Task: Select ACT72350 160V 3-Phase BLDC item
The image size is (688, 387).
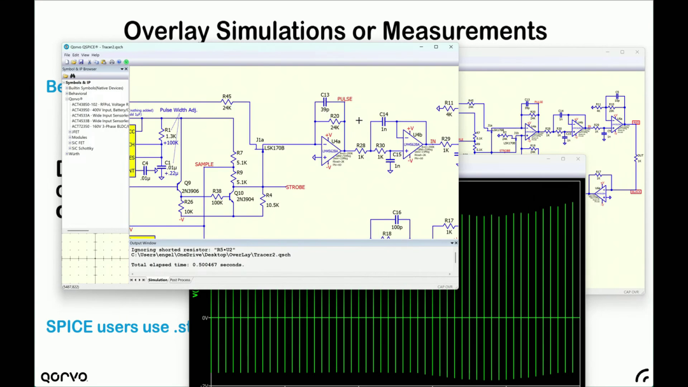Action: 100,126
